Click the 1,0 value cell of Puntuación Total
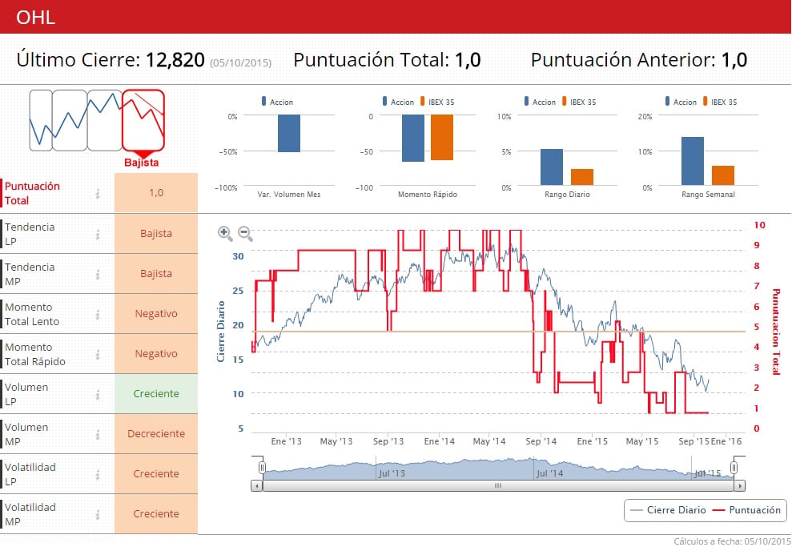792x551 pixels. point(156,192)
